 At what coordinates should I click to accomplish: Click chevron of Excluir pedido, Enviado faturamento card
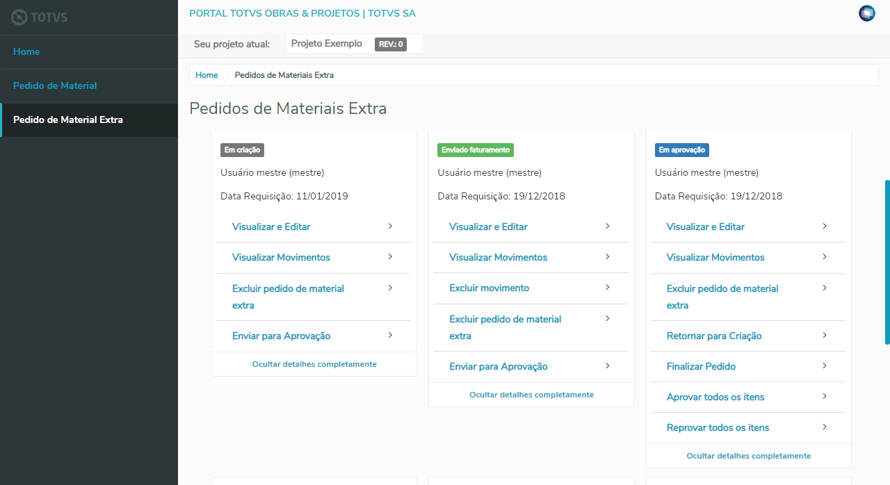[x=607, y=318]
